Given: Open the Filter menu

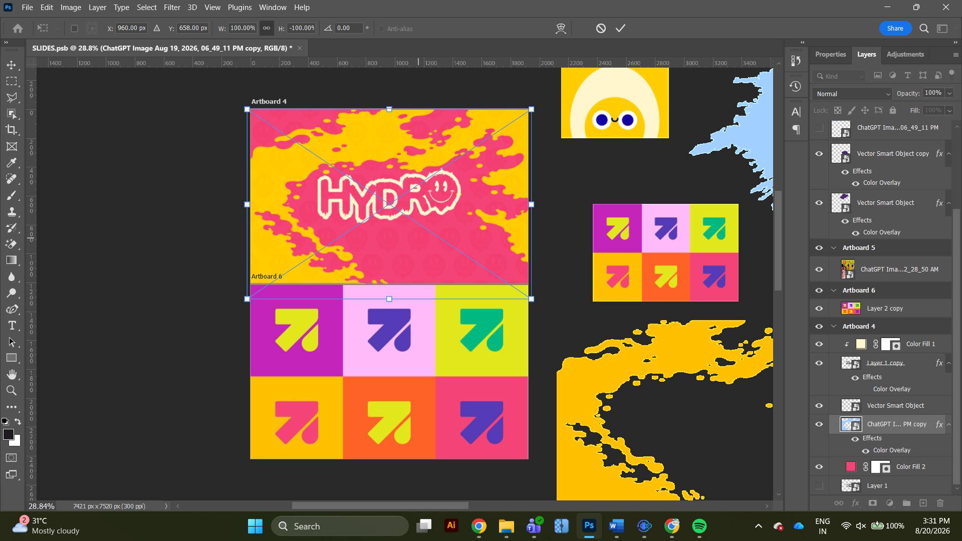Looking at the screenshot, I should tap(172, 8).
